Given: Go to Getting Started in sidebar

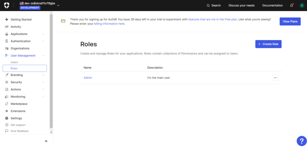Looking at the screenshot, I should [21, 19].
